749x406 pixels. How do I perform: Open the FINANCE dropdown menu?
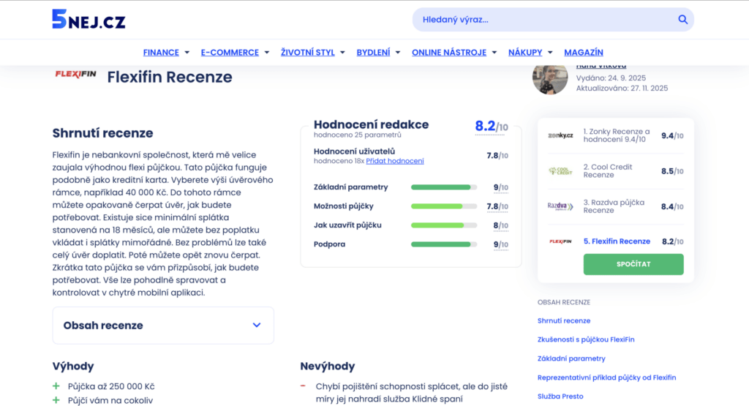pyautogui.click(x=166, y=53)
